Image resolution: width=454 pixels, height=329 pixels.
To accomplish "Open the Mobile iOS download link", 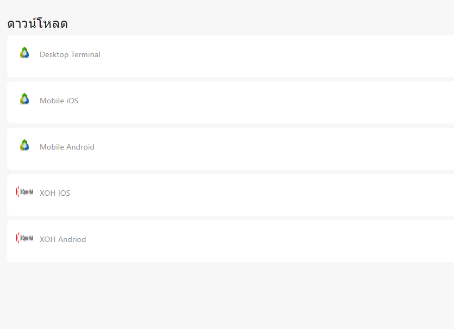I will [x=59, y=101].
